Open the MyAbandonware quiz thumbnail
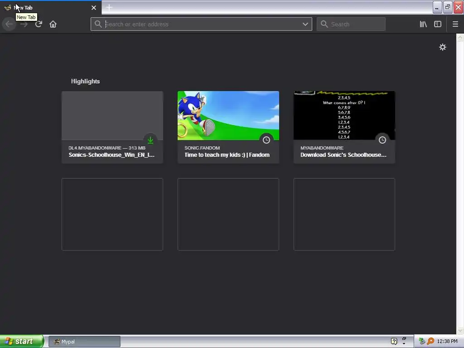The image size is (464, 348). (344, 116)
